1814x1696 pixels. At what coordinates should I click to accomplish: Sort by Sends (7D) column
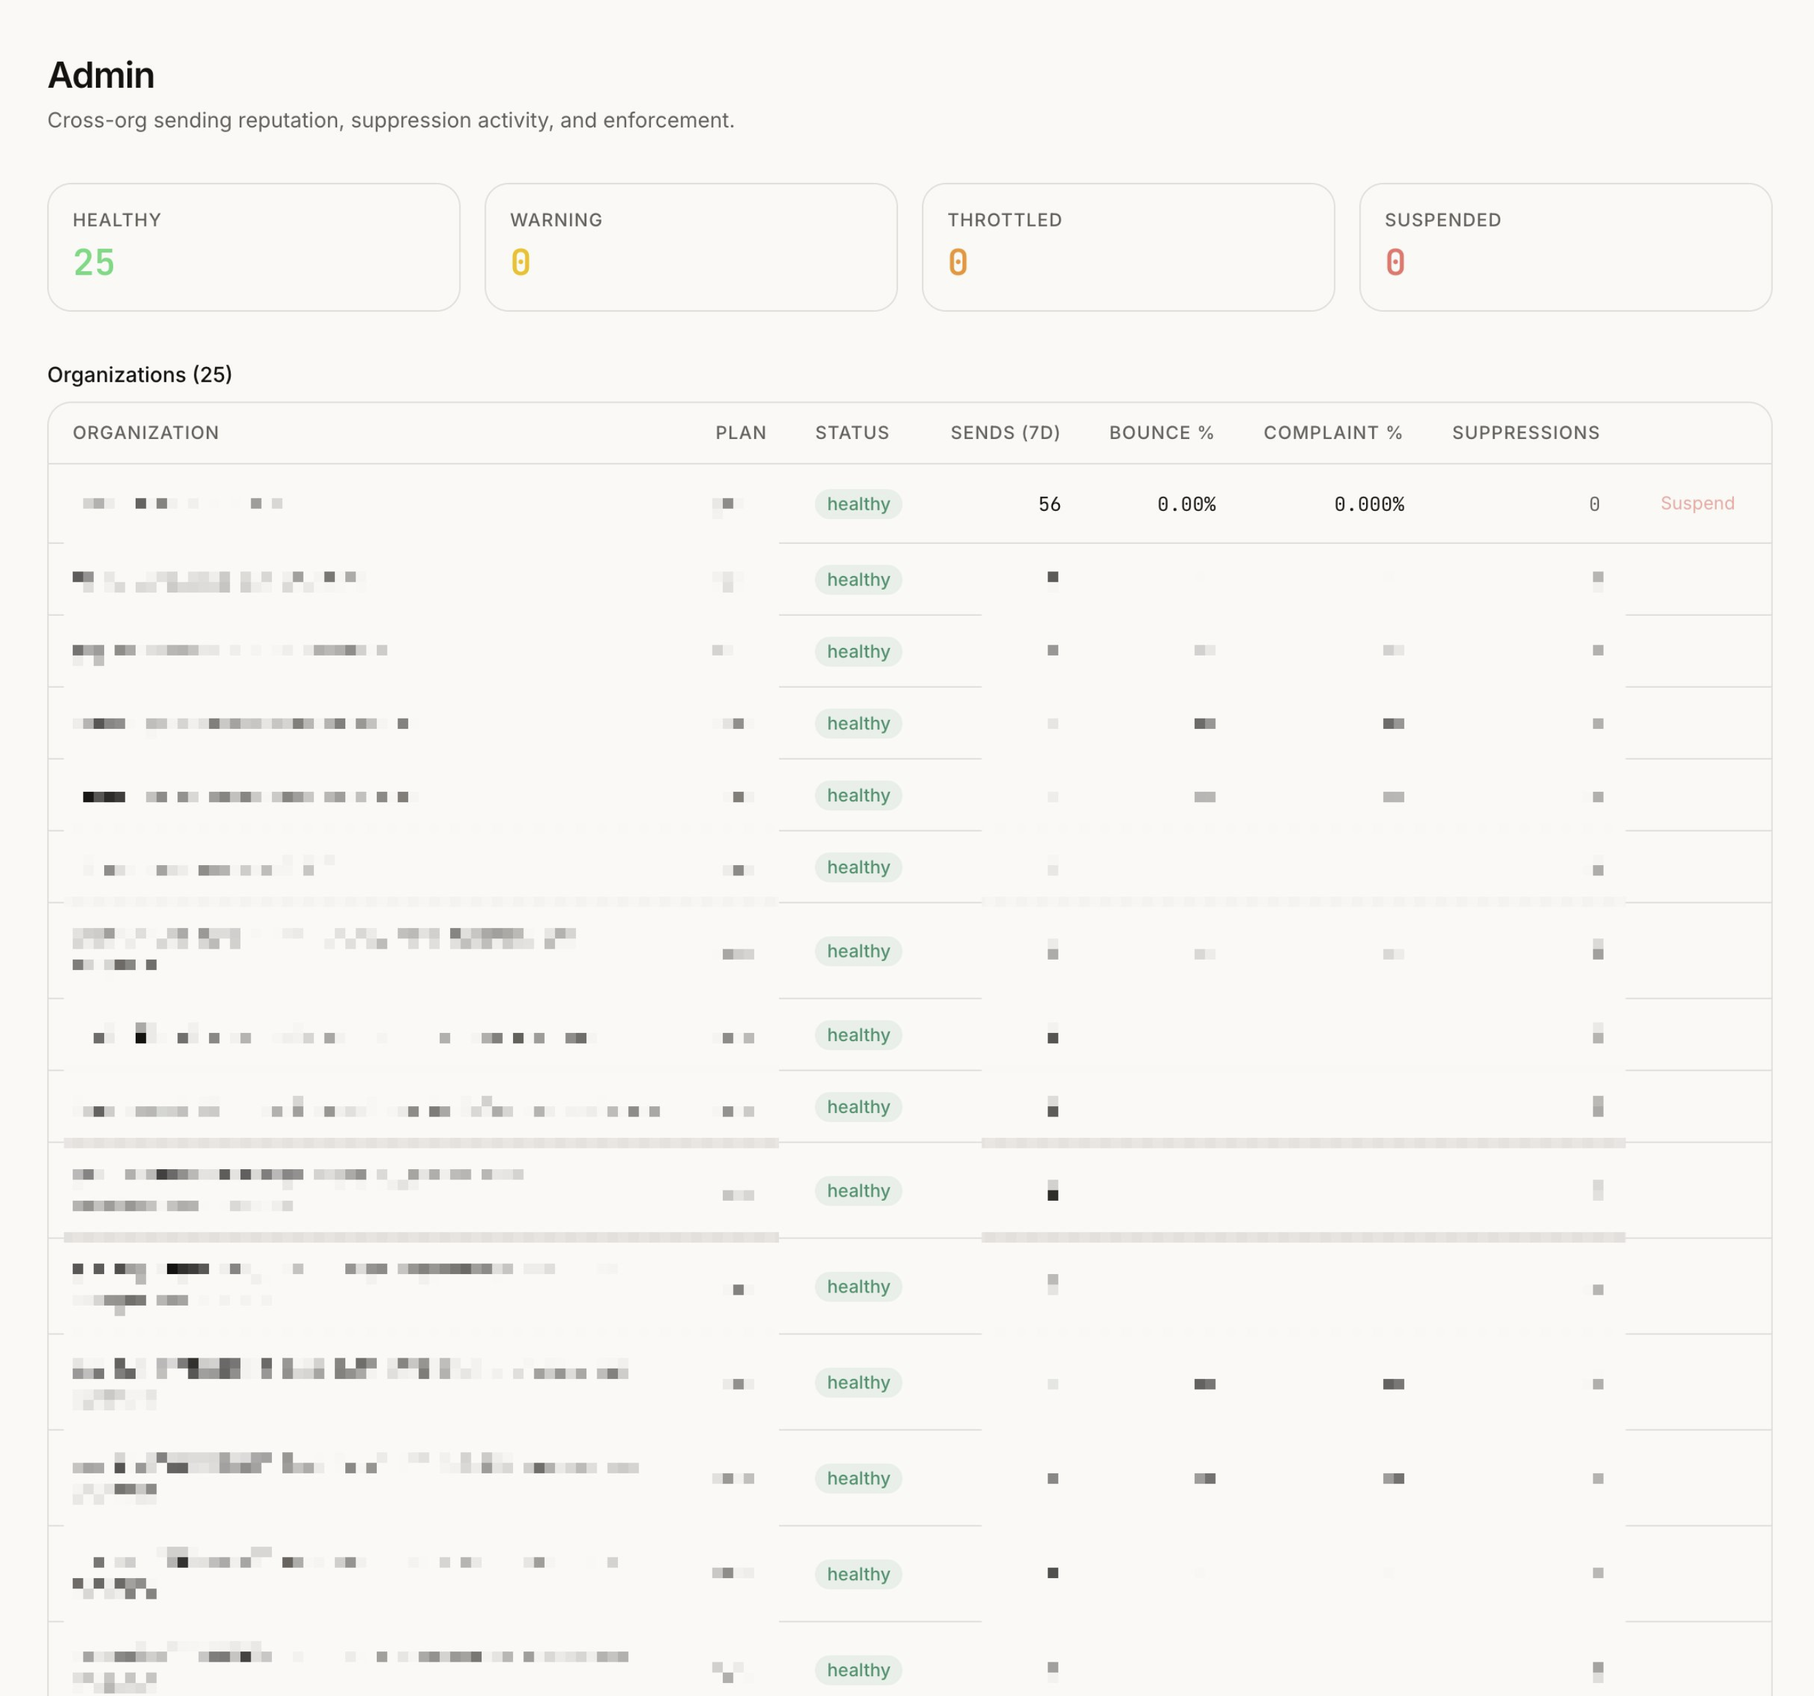pos(1005,432)
